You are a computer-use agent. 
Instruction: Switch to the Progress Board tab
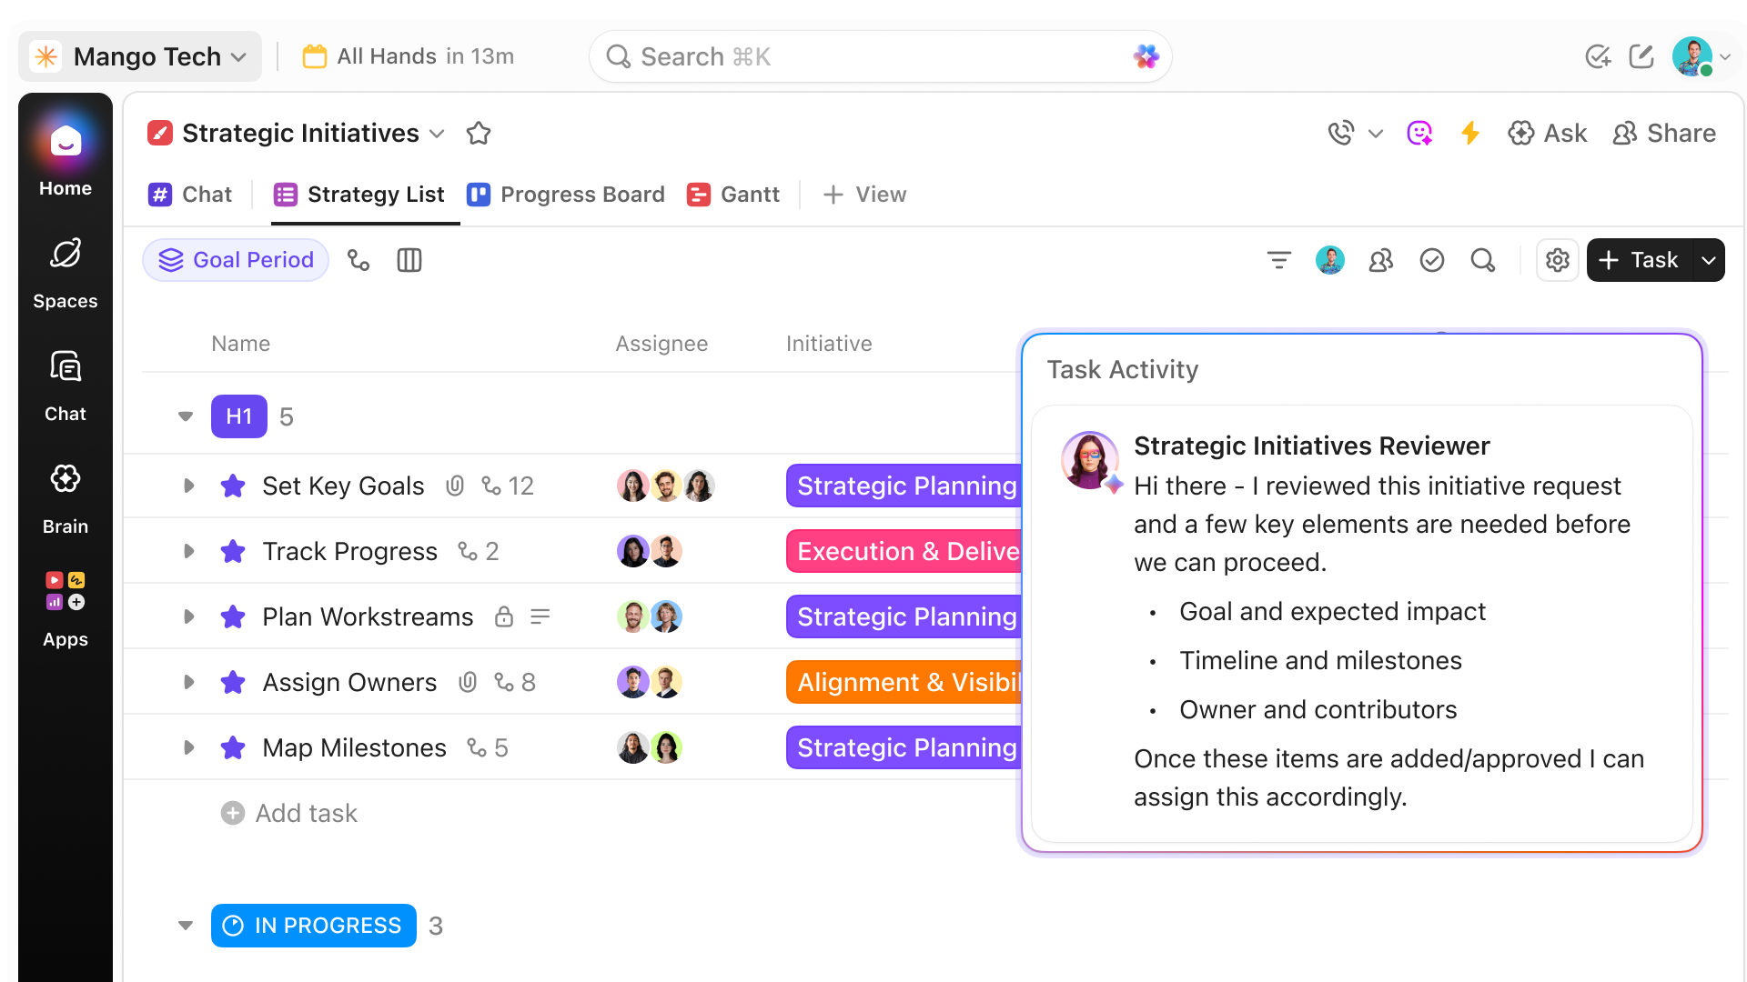[566, 195]
